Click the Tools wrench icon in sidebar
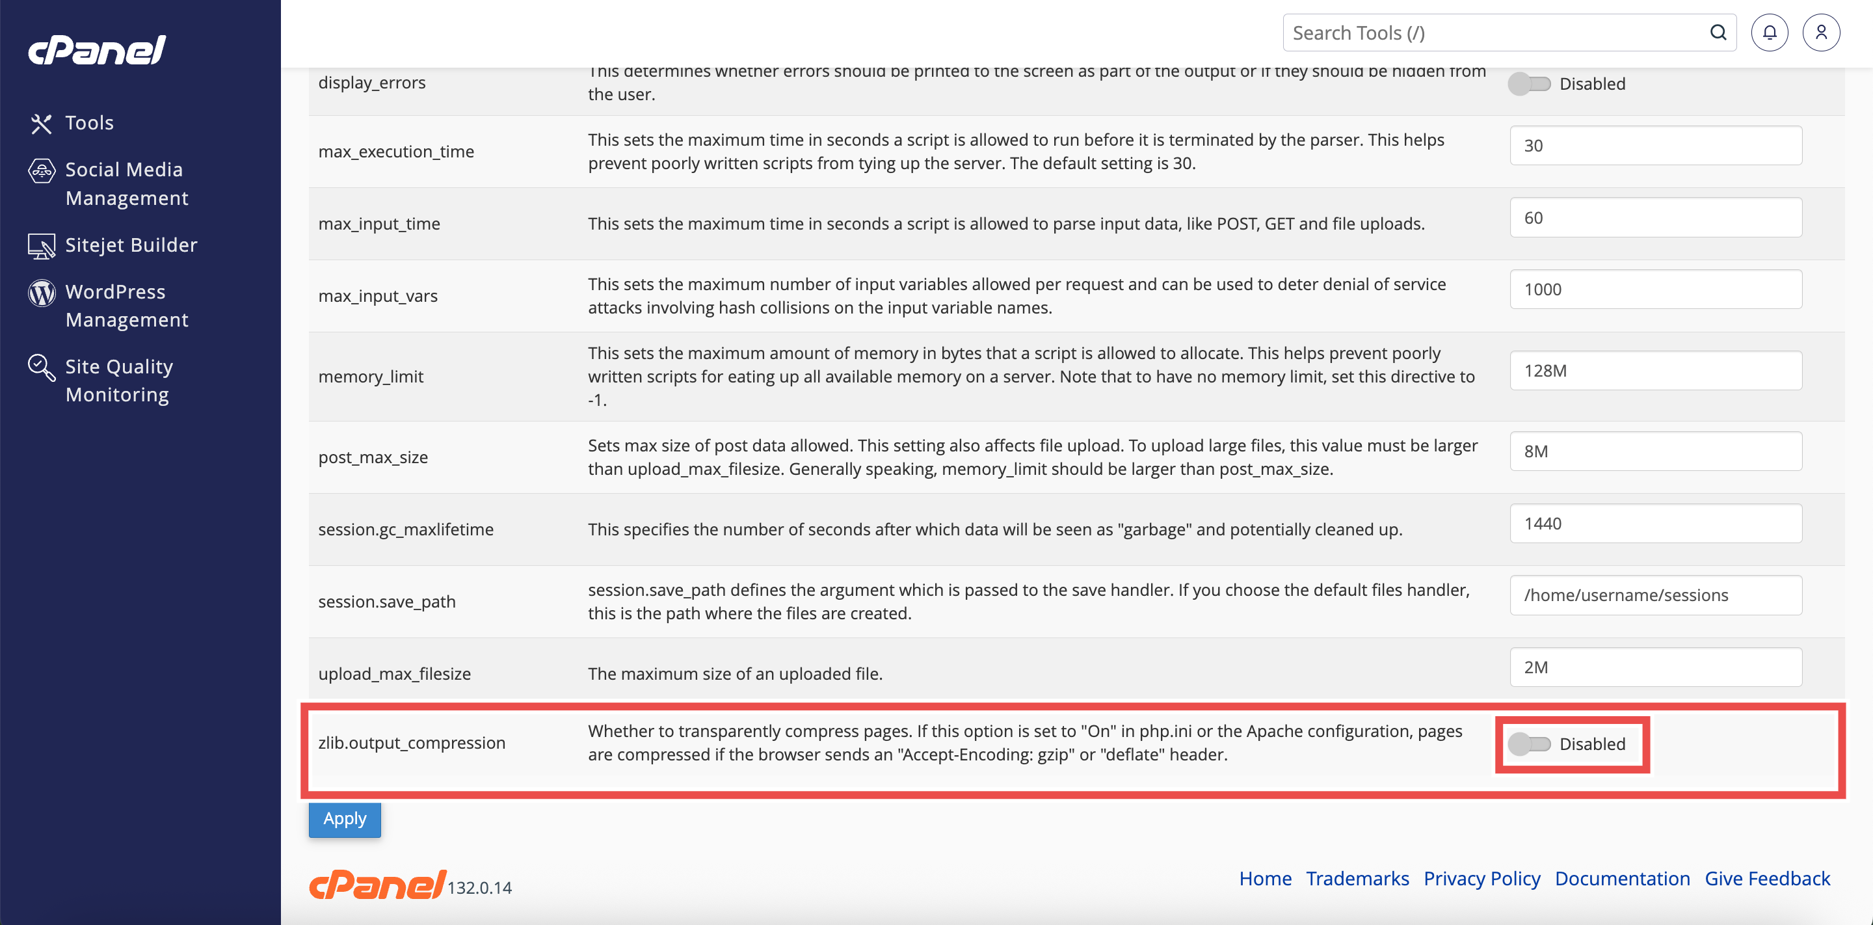 pos(41,124)
